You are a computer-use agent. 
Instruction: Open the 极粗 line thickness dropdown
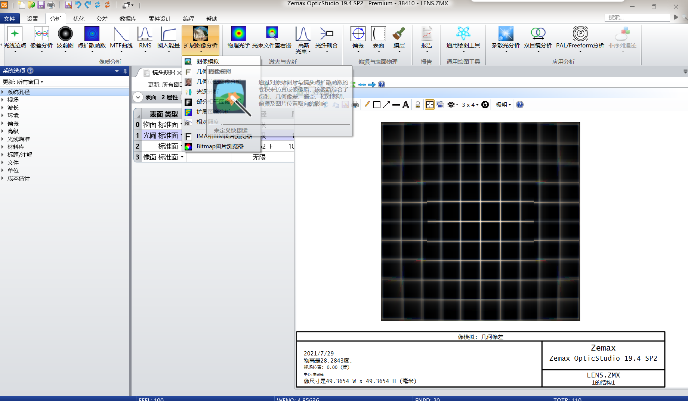[503, 105]
